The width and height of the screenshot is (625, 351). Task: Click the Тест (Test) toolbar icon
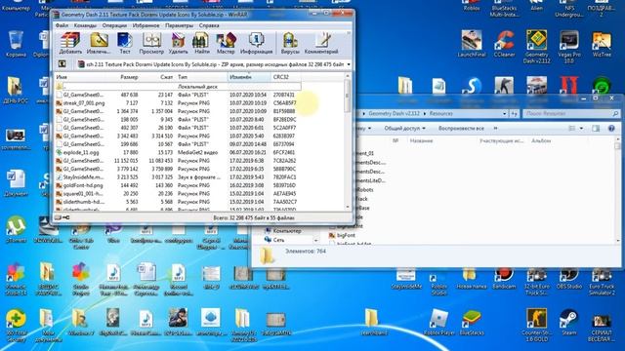coord(125,43)
